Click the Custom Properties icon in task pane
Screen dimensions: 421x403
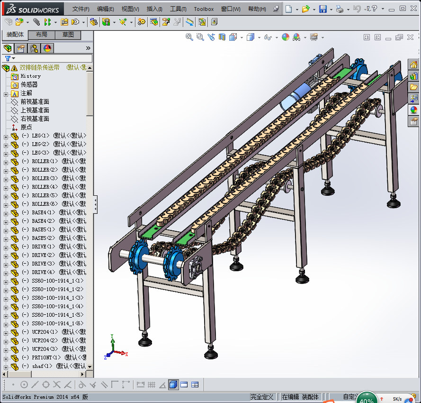413,121
